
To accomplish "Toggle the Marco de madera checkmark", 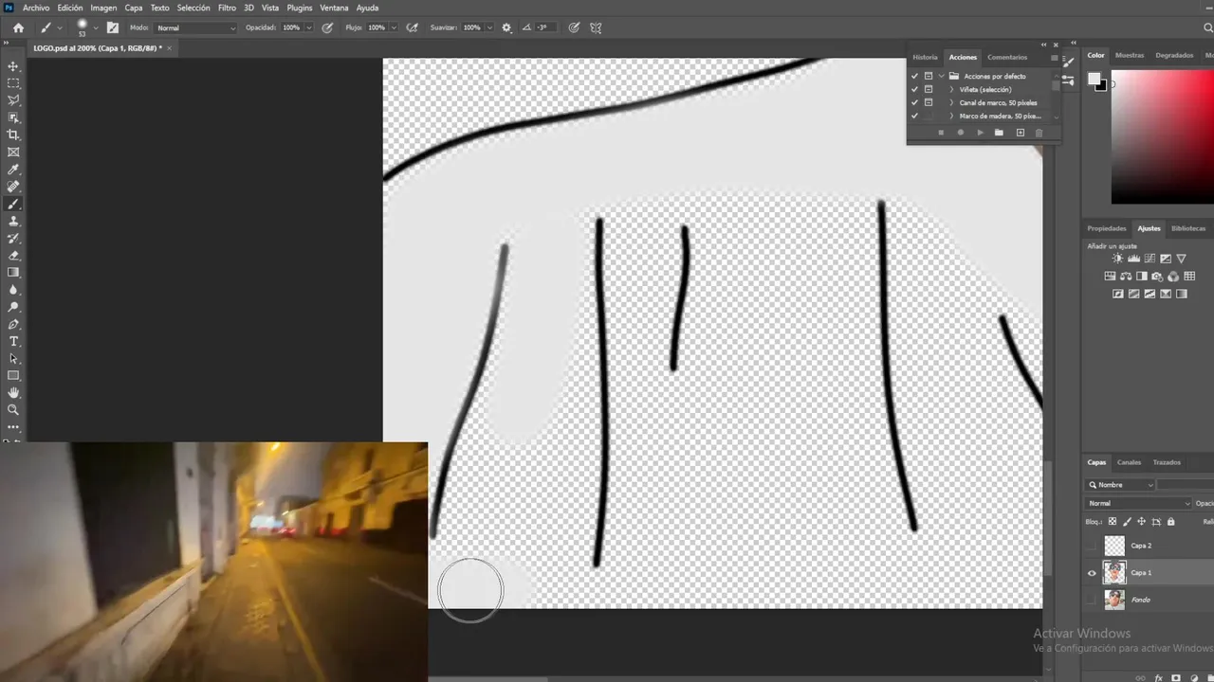I will click(x=914, y=116).
